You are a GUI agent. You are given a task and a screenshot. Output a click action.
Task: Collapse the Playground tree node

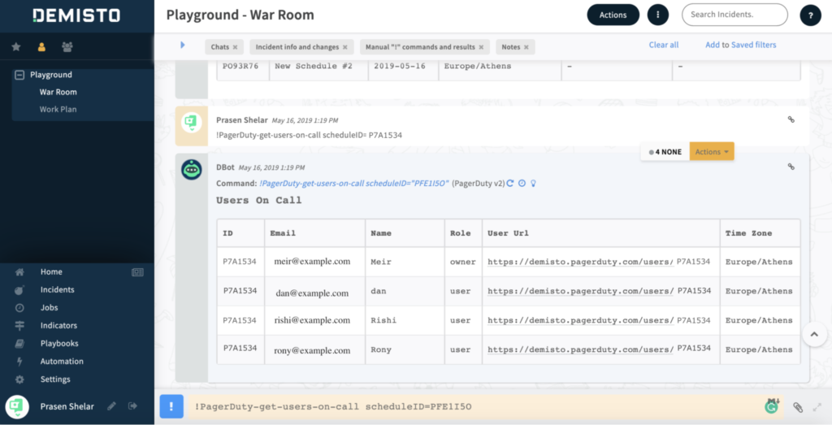(19, 75)
